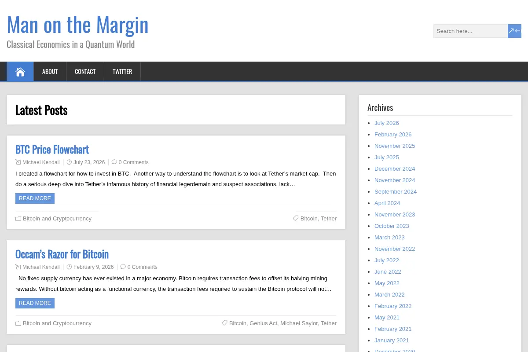Open Bitcoin tag on Occam's Razor post

point(238,323)
